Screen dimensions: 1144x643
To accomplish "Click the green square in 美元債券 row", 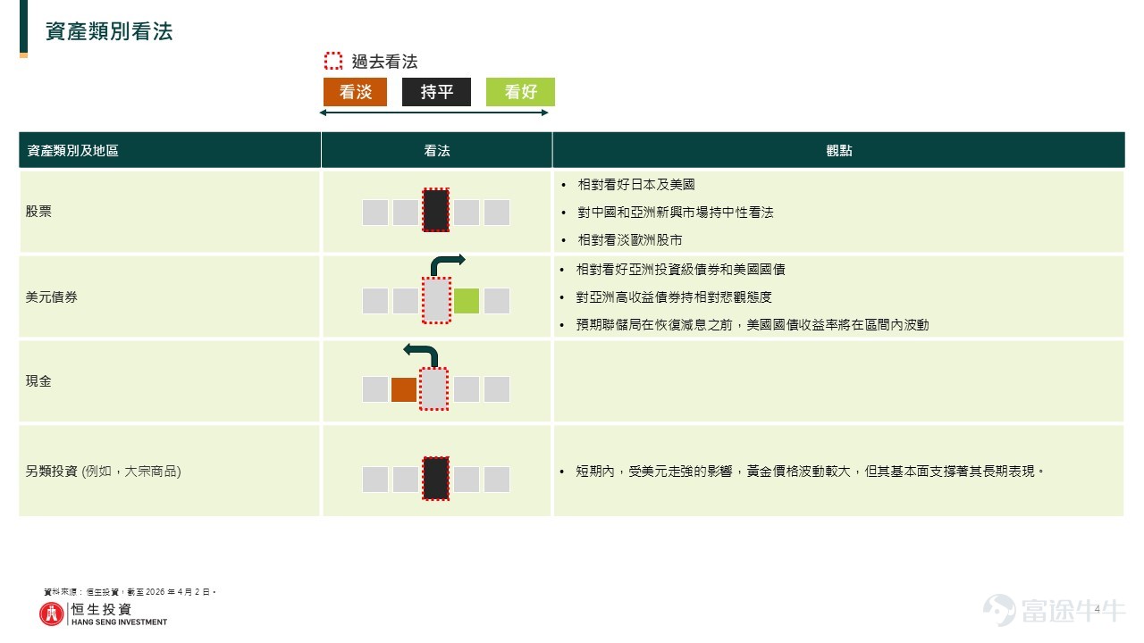I will point(467,301).
